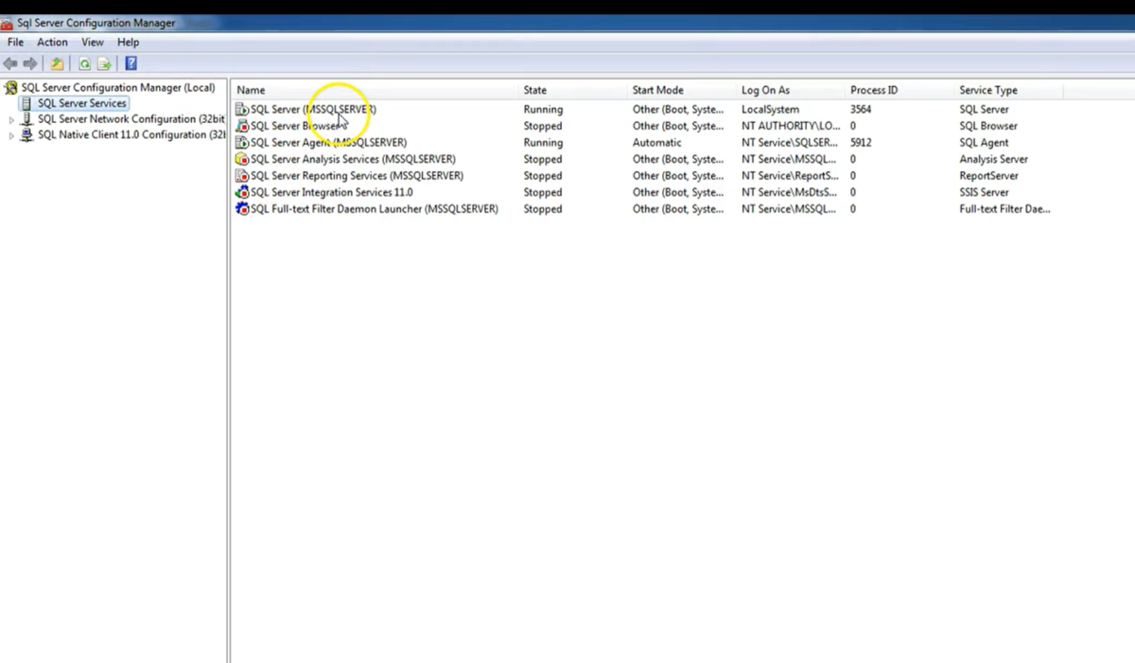Click the blue Help question mark icon
Image resolution: width=1135 pixels, height=663 pixels.
[x=131, y=64]
